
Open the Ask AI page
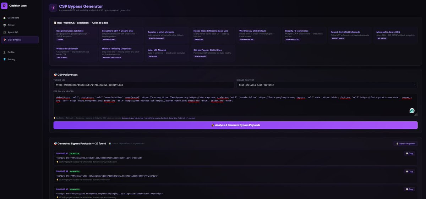pos(20,25)
